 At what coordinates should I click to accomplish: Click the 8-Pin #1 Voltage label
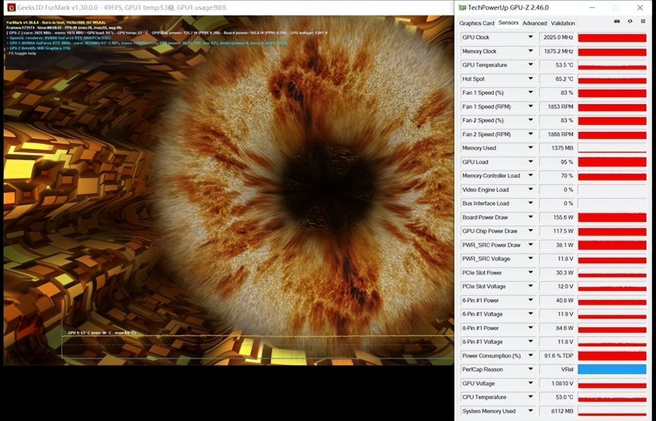pos(482,342)
